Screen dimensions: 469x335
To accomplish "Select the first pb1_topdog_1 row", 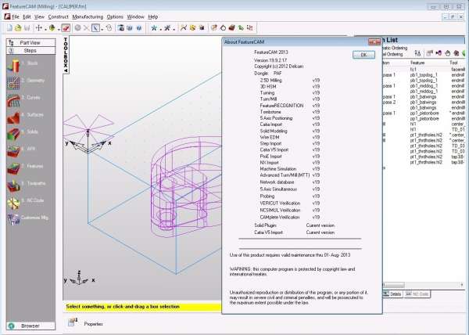I will [424, 75].
